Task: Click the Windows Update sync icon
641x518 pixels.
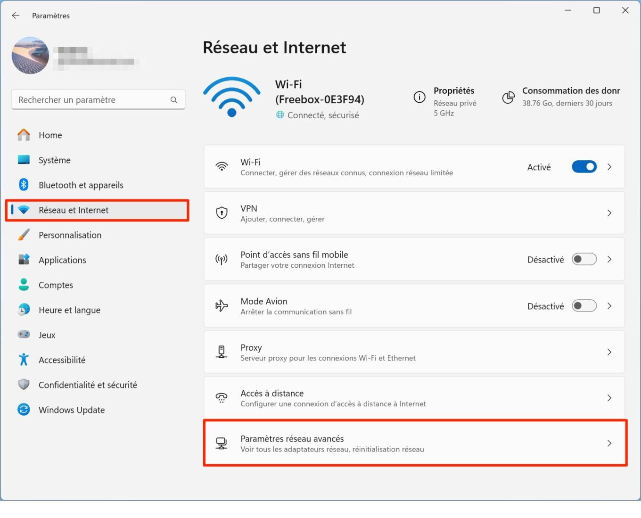Action: (x=24, y=410)
